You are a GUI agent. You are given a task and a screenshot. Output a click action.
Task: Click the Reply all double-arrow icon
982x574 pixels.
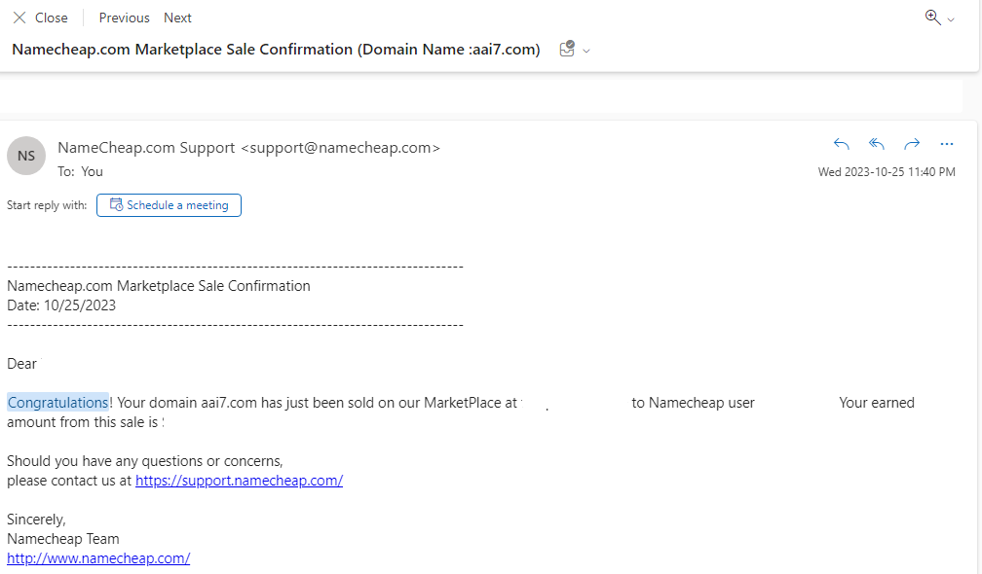click(876, 144)
